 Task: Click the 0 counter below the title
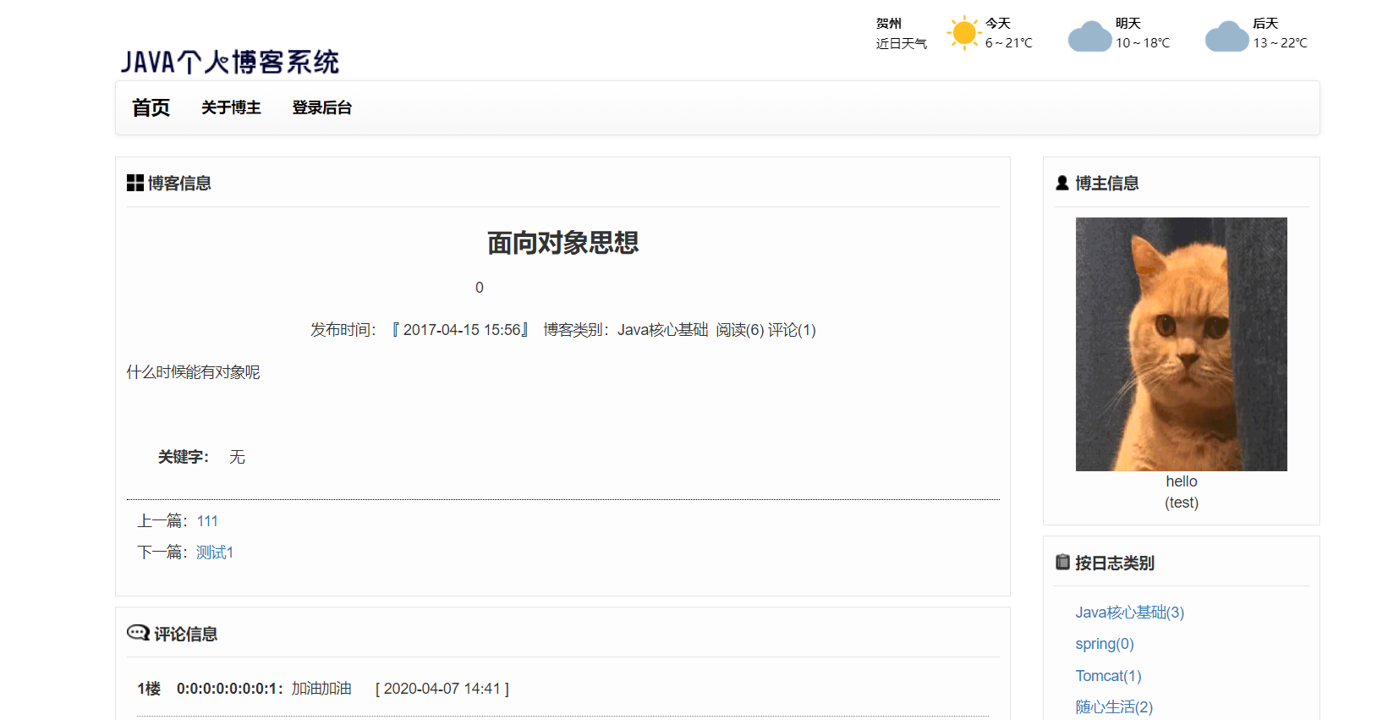pos(480,288)
